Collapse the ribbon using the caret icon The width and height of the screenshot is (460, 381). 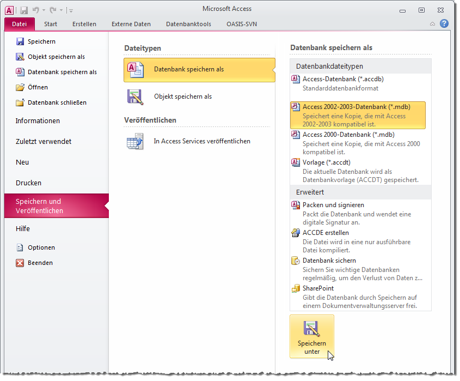pos(432,24)
